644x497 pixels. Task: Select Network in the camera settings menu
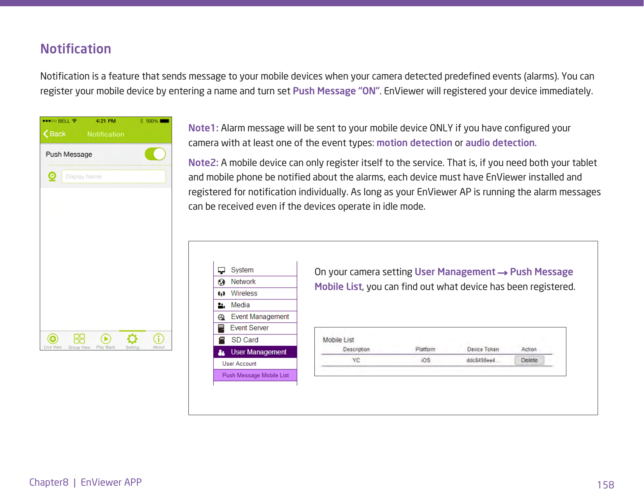click(x=255, y=282)
